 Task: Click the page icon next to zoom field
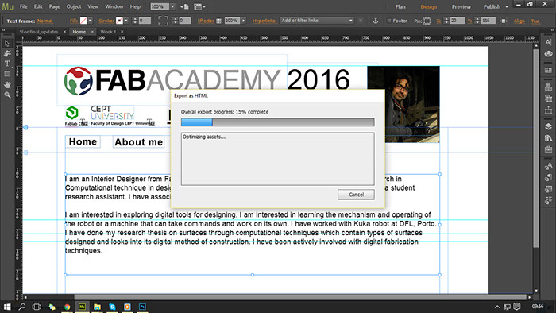click(184, 6)
